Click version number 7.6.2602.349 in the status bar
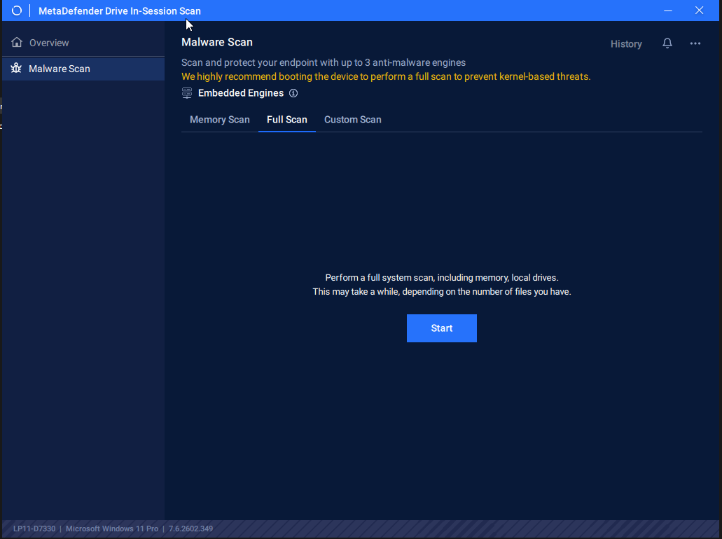The image size is (722, 539). coord(190,528)
